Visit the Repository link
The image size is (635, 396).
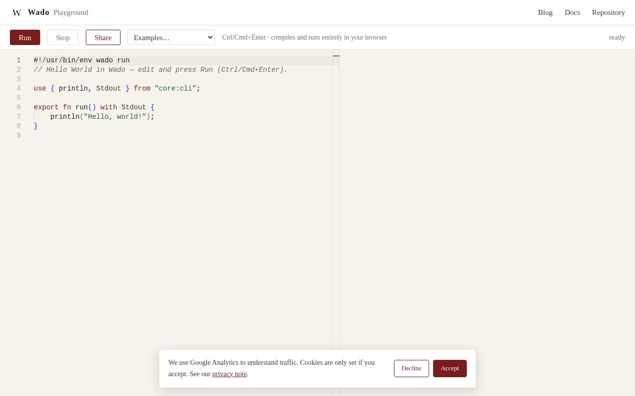coord(608,12)
